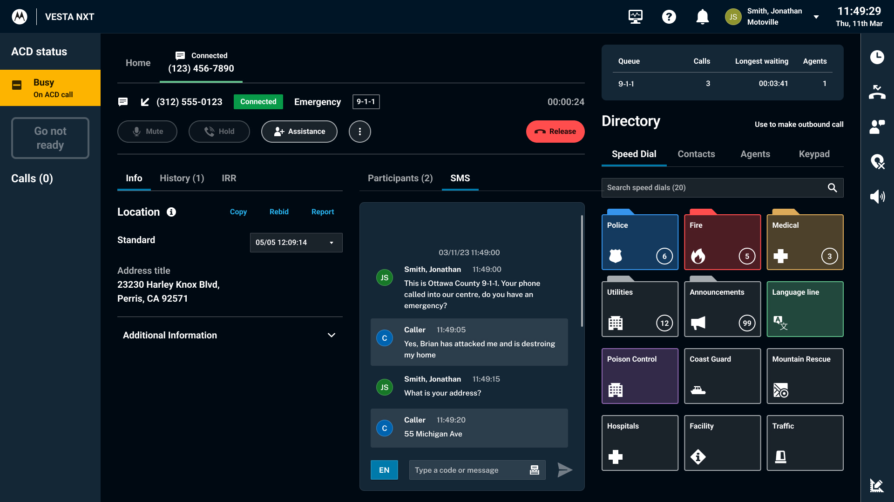Open the wallboard display icon in the top bar
The image size is (894, 502).
(x=635, y=16)
